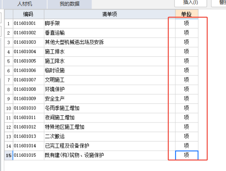Image resolution: width=226 pixels, height=171 pixels.
Task: Click the unit cell for 冬雨季施工增加
Action: click(x=187, y=108)
